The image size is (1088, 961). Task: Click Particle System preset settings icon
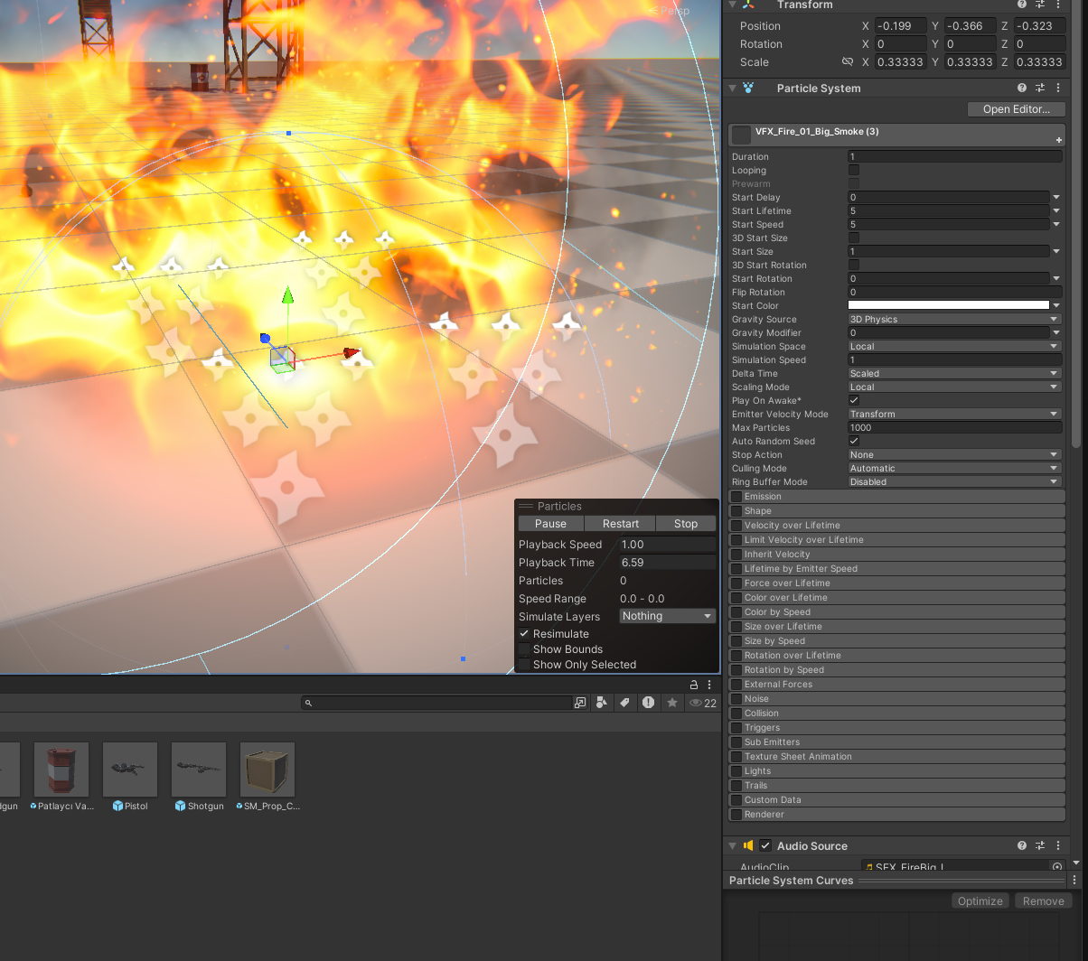[x=1040, y=89]
